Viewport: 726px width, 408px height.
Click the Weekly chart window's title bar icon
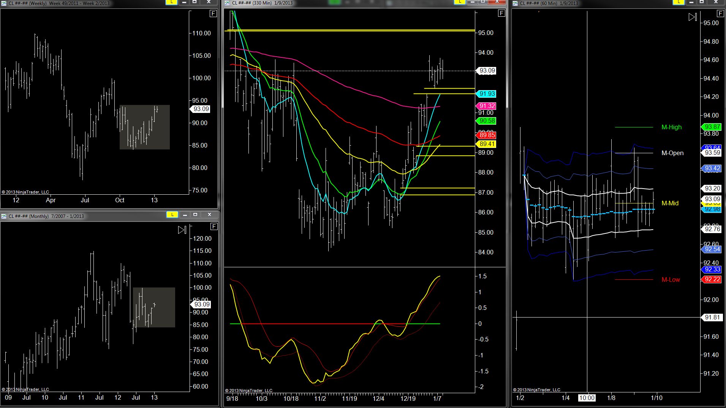(4, 3)
